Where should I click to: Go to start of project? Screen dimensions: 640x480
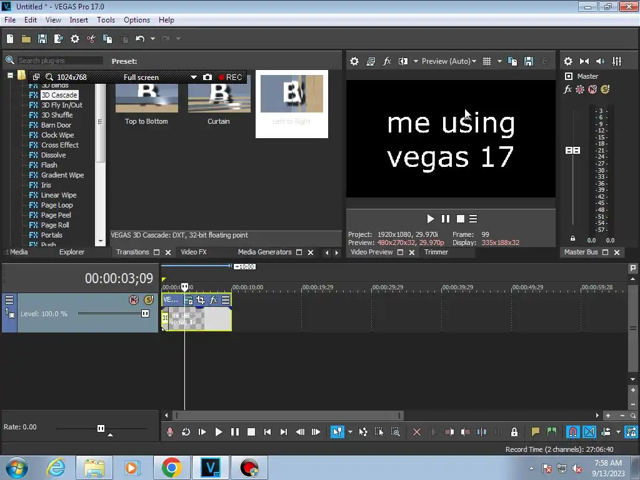tap(267, 432)
